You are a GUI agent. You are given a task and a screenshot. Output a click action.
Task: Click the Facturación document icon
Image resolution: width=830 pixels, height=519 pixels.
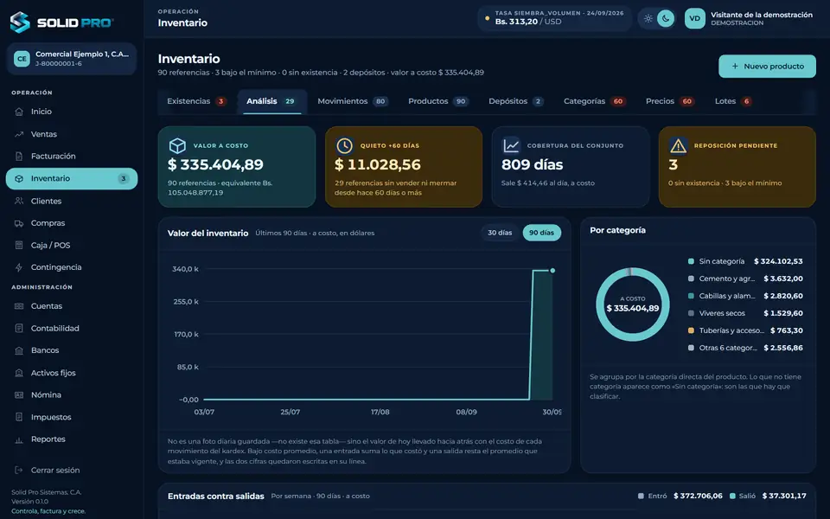point(19,157)
